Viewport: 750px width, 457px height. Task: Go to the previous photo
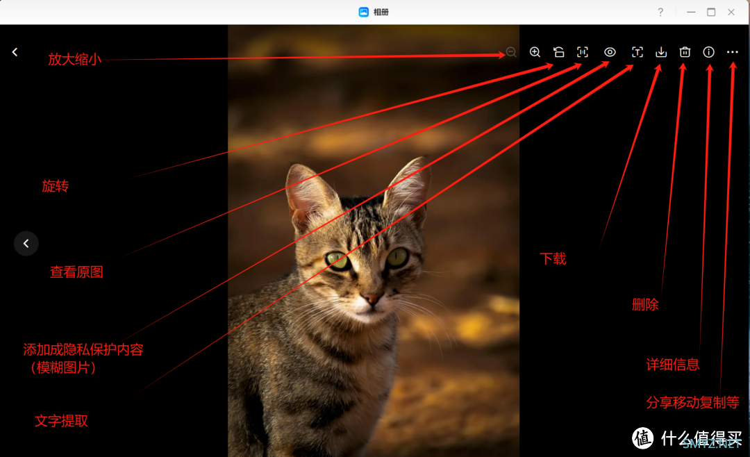26,244
